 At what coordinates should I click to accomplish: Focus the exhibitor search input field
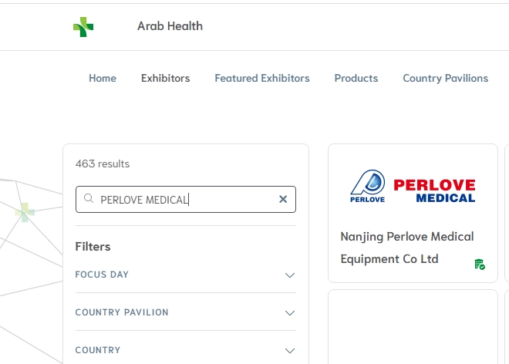(x=185, y=199)
